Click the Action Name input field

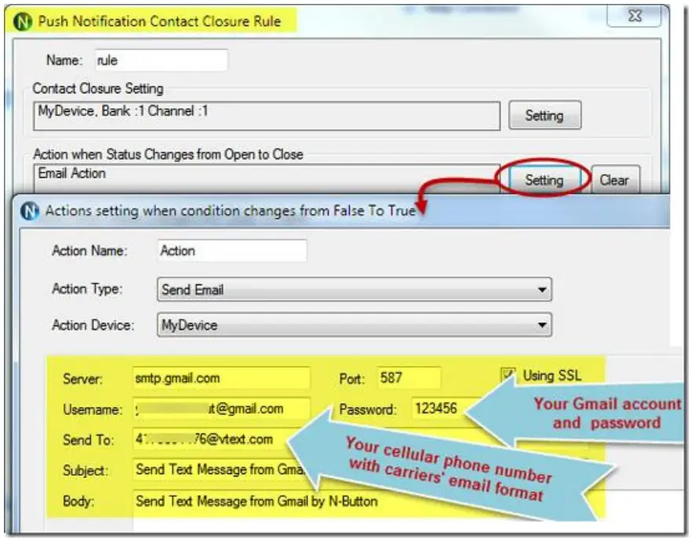[x=233, y=249]
